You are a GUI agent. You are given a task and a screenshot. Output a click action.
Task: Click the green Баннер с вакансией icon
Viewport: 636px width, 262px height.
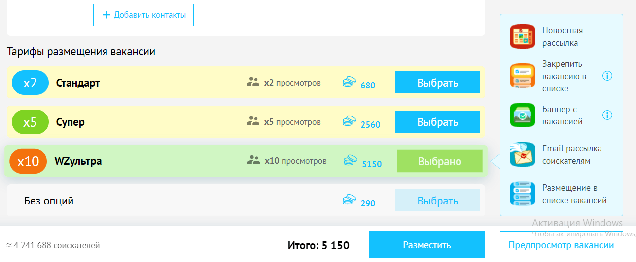click(522, 116)
